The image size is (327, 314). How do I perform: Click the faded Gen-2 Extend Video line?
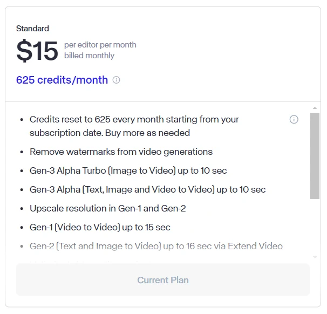156,246
